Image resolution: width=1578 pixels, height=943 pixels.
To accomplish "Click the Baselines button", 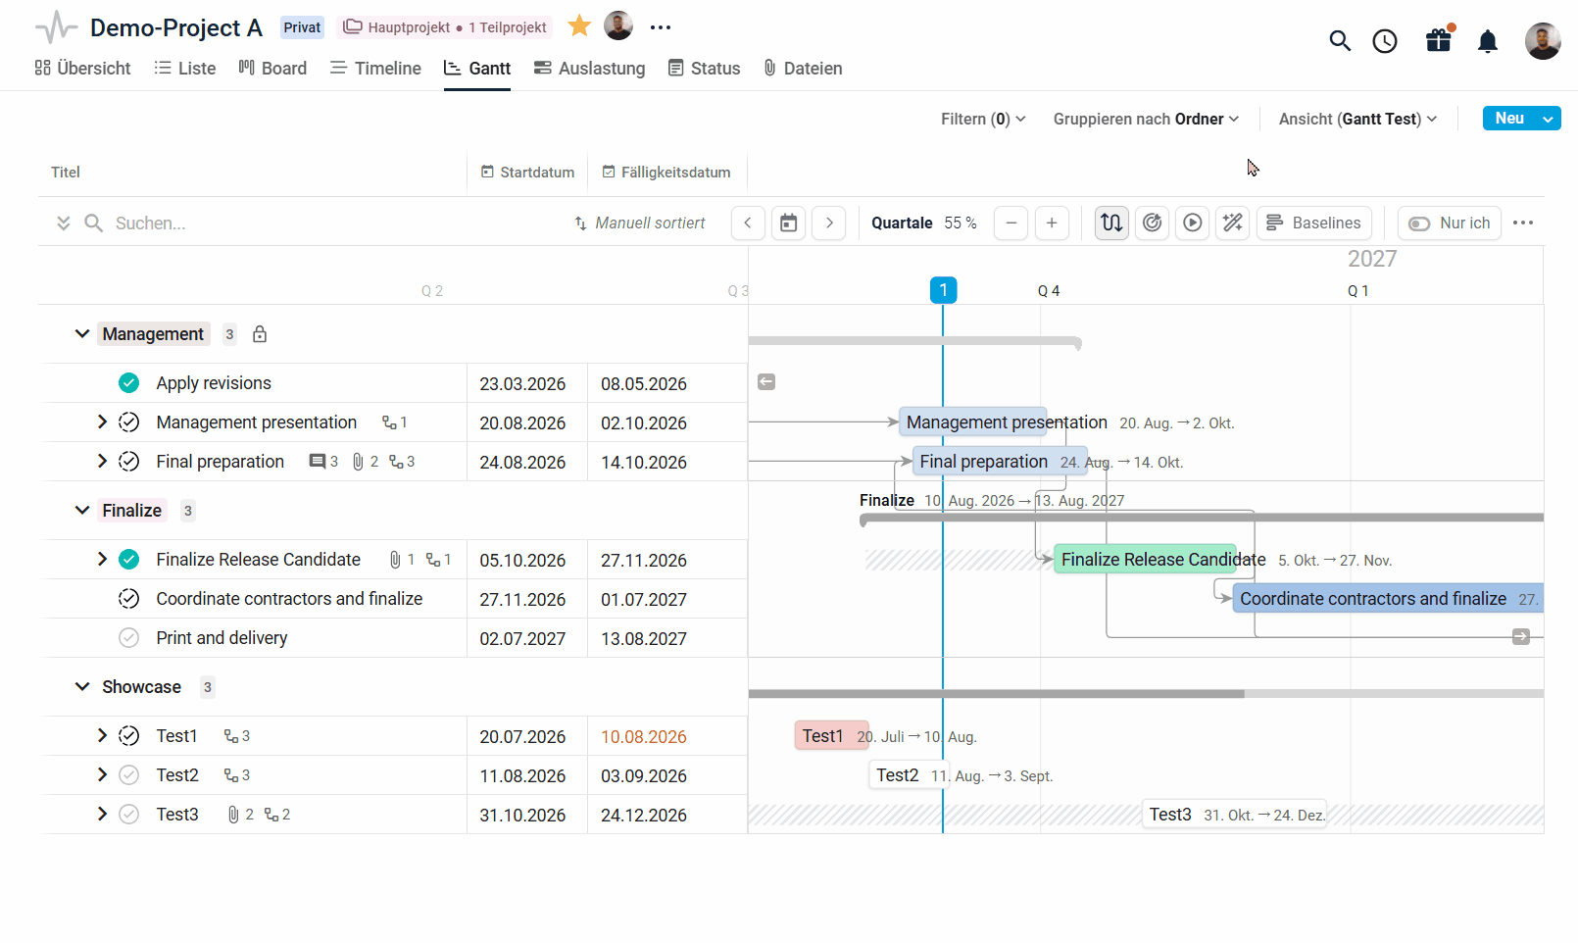I will pos(1313,223).
